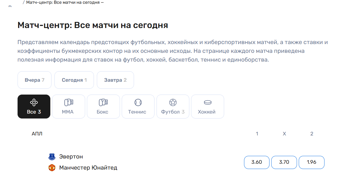The width and height of the screenshot is (340, 183).
Task: Toggle the Футбол 3 filter
Action: pyautogui.click(x=173, y=107)
